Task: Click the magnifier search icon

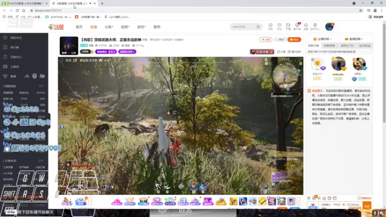Action: coord(258,27)
